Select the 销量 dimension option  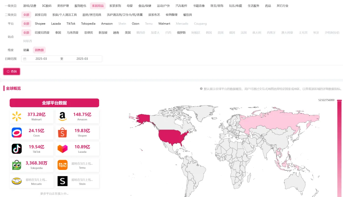pos(26,50)
